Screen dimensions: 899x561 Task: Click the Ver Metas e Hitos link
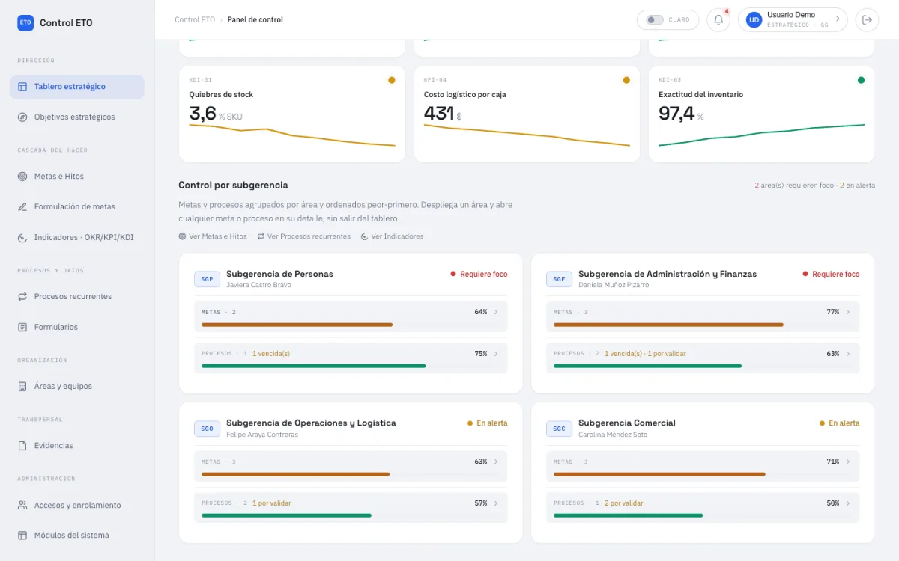(x=213, y=236)
